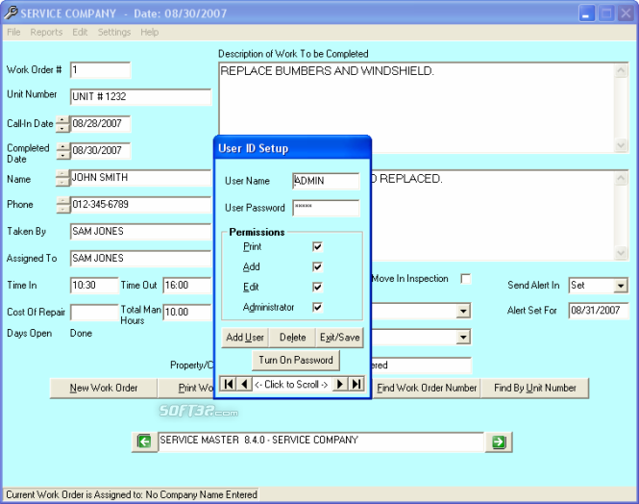Click the Turn On Password button

click(296, 360)
